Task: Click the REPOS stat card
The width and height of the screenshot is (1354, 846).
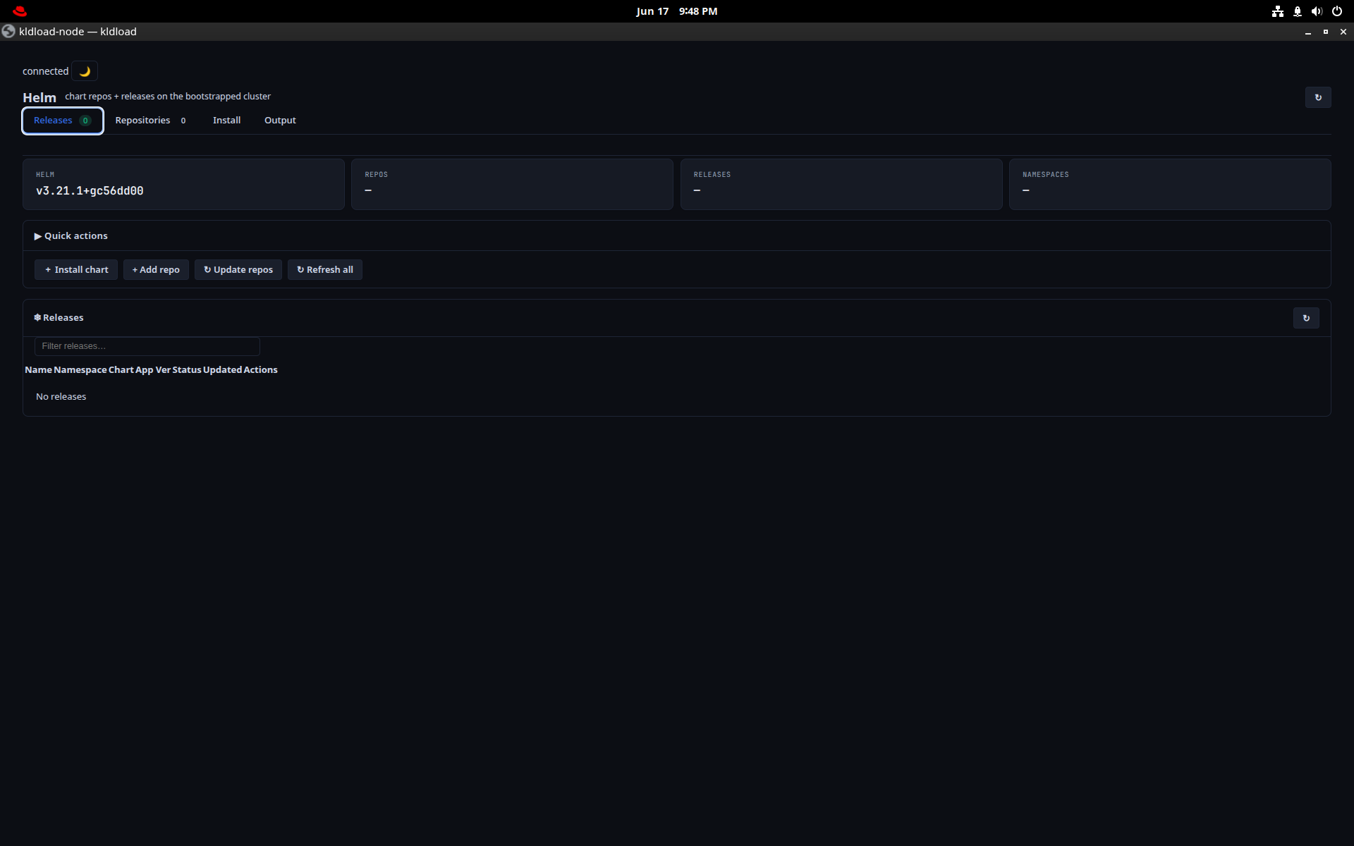Action: pos(512,184)
